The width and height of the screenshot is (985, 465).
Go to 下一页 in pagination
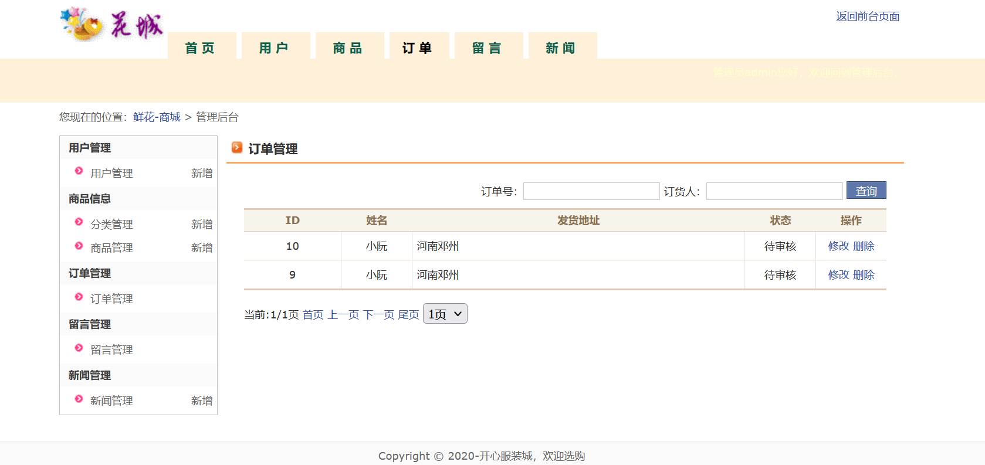tap(379, 315)
